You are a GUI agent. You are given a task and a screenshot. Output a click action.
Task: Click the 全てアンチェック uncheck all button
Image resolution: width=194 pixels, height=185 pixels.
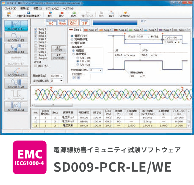[59, 57]
